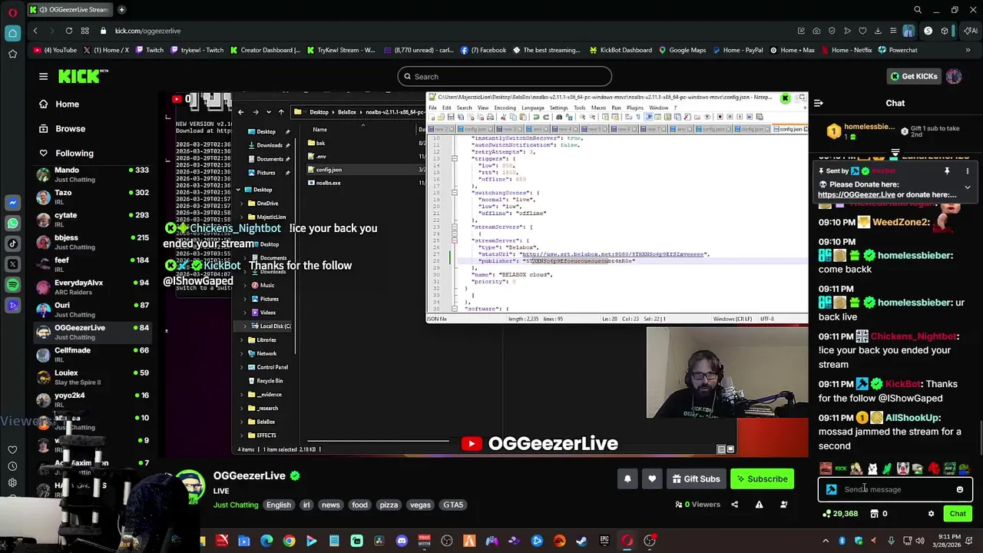The image size is (983, 553).
Task: Open WhatsApp in Opera sidebar
Action: [12, 224]
